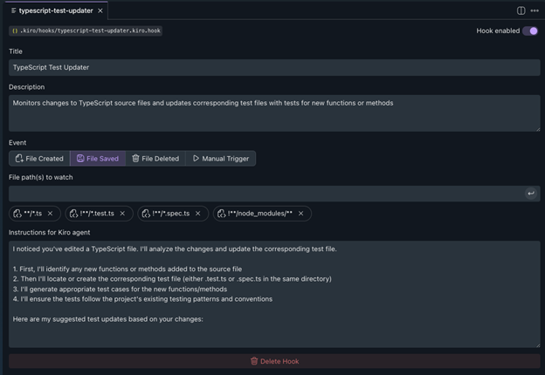Select the File Saved event
Image resolution: width=545 pixels, height=375 pixels.
[97, 159]
